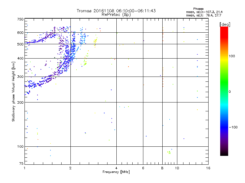Click the x-axis title 'Frequency [MHz]'
Viewport: 245px width, 183px height.
click(x=116, y=172)
